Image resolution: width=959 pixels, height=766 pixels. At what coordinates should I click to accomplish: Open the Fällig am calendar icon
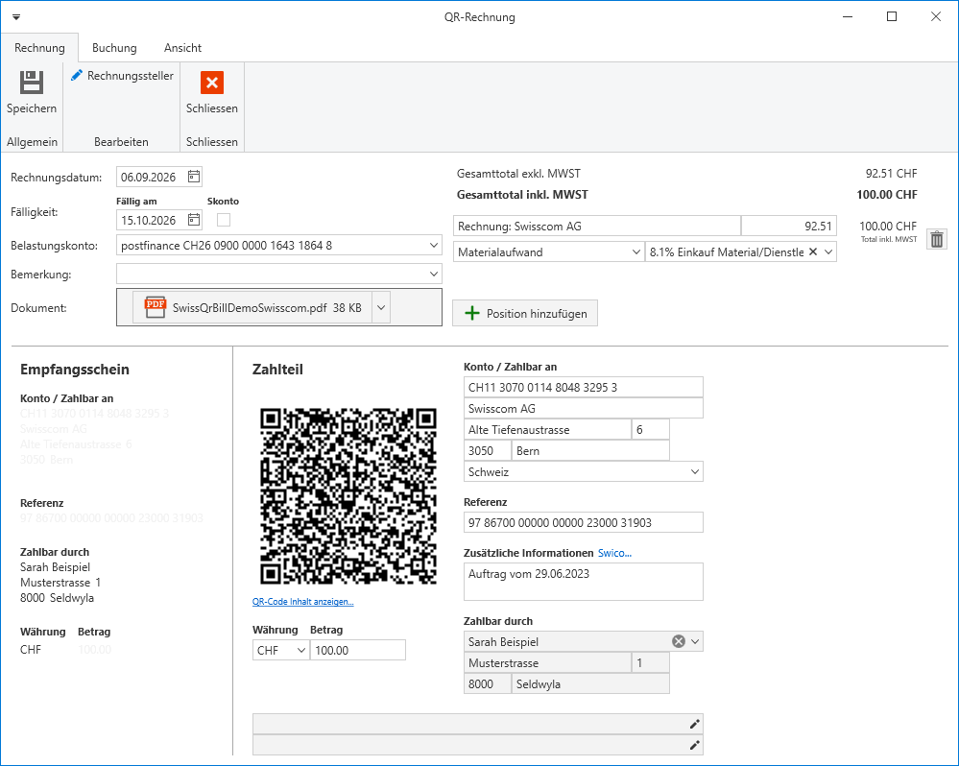tap(194, 220)
